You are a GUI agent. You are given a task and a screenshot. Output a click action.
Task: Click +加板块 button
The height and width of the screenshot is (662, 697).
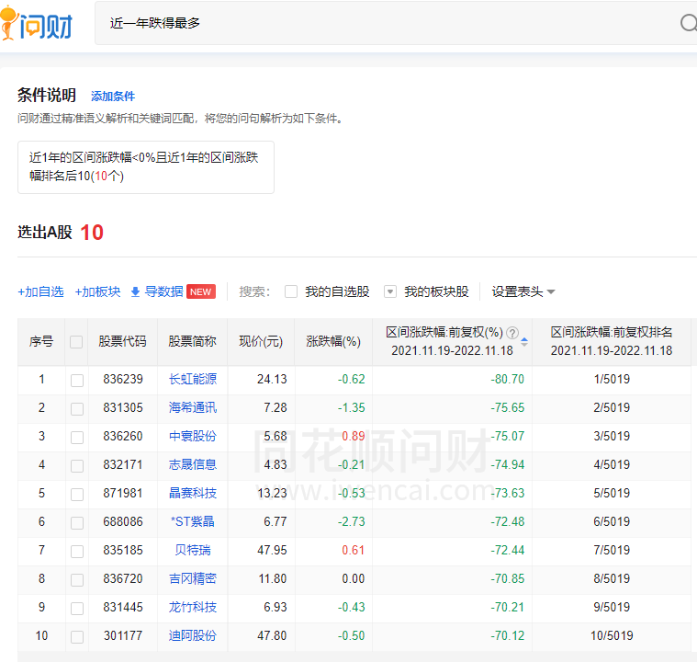point(97,291)
